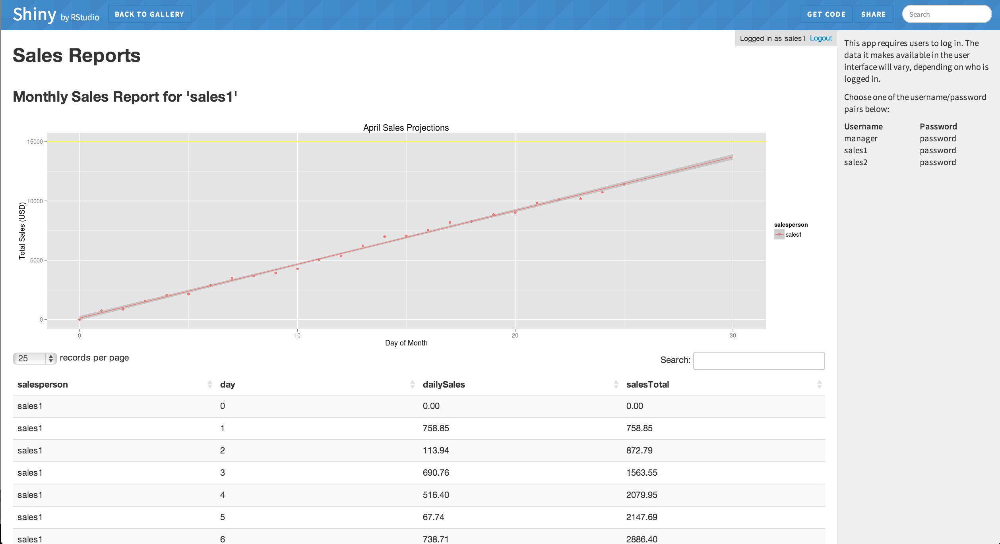Open the records per page dropdown
Viewport: 1000px width, 544px height.
click(x=34, y=359)
